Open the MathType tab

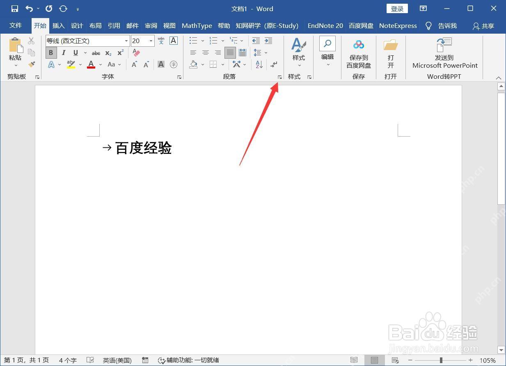pos(197,25)
